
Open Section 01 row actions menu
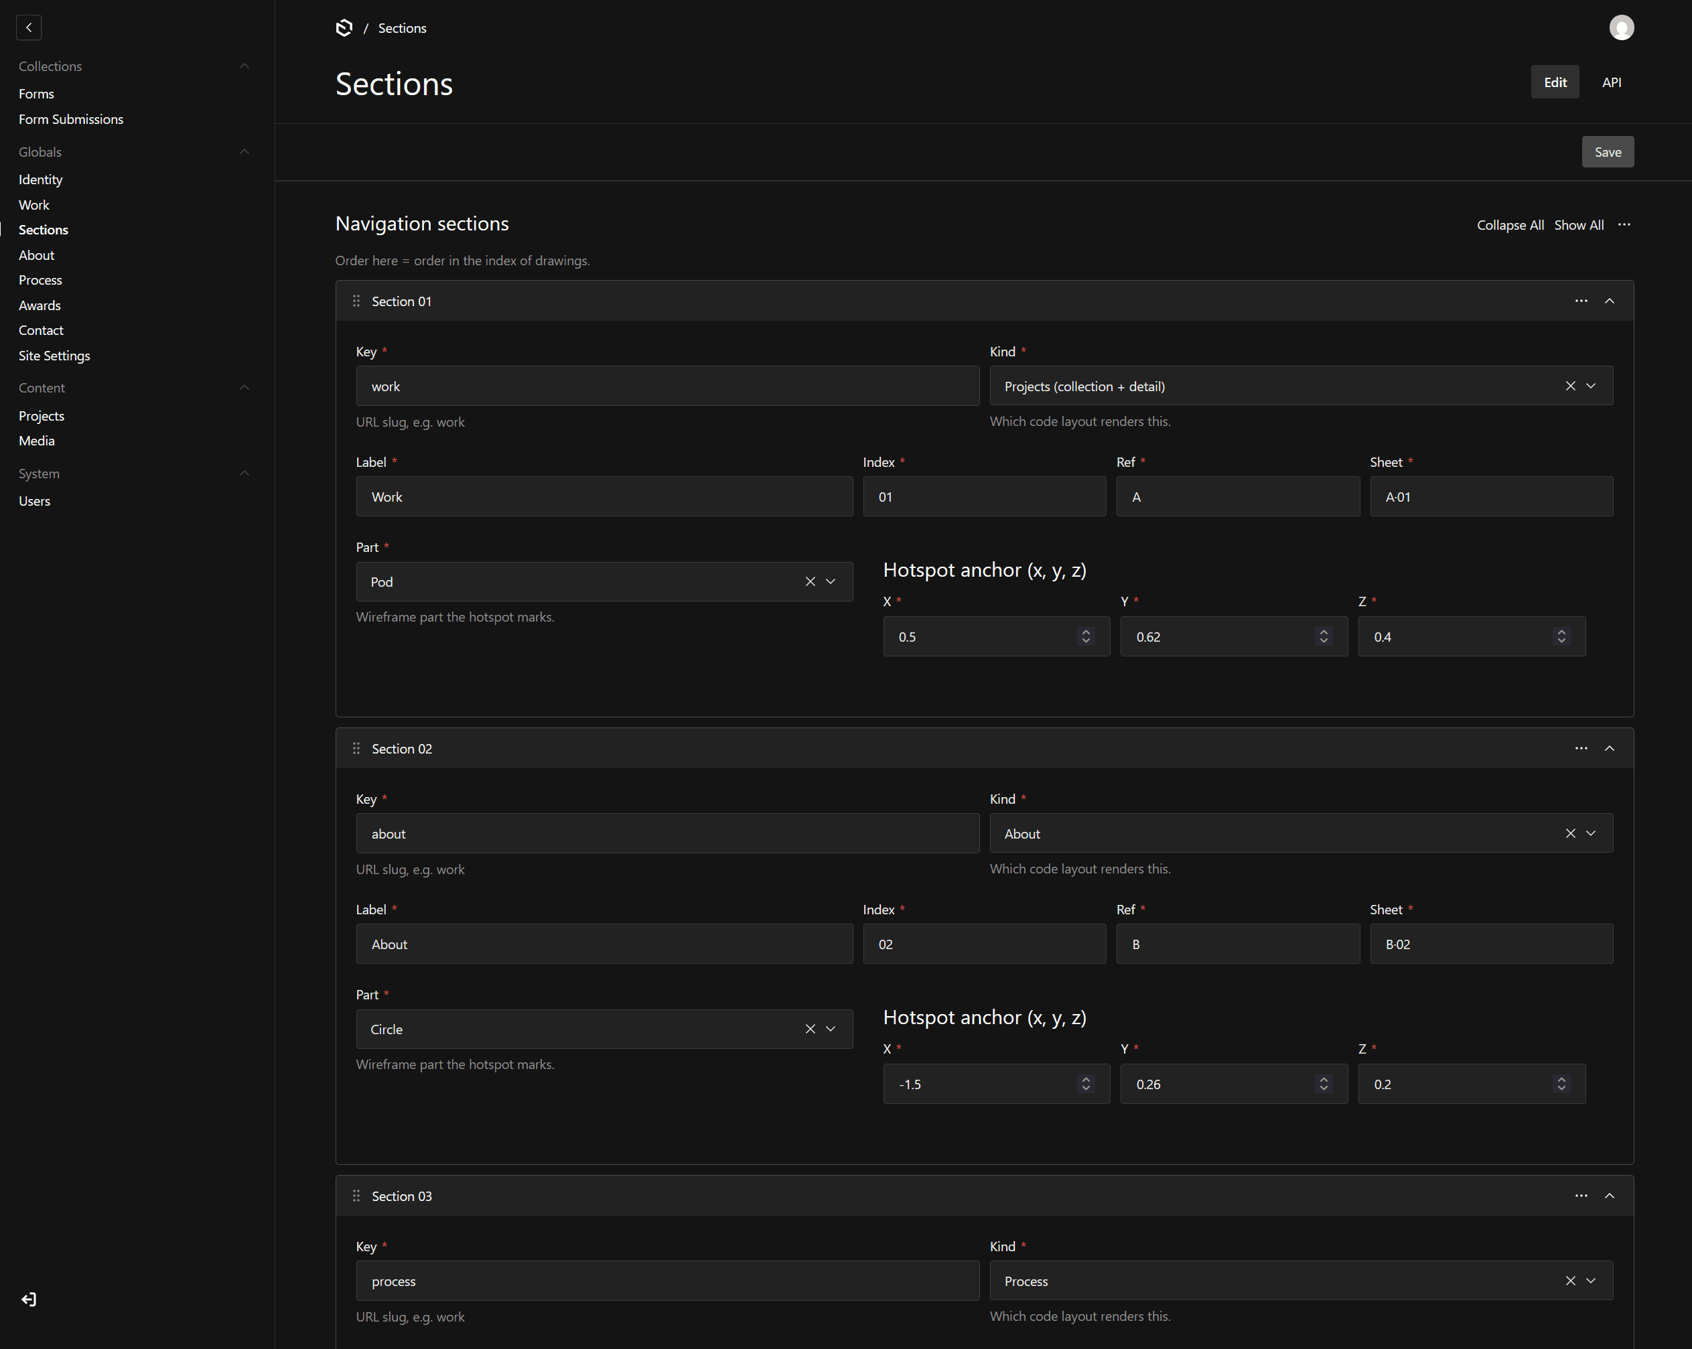point(1581,301)
